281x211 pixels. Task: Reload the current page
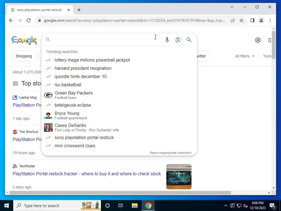click(29, 20)
